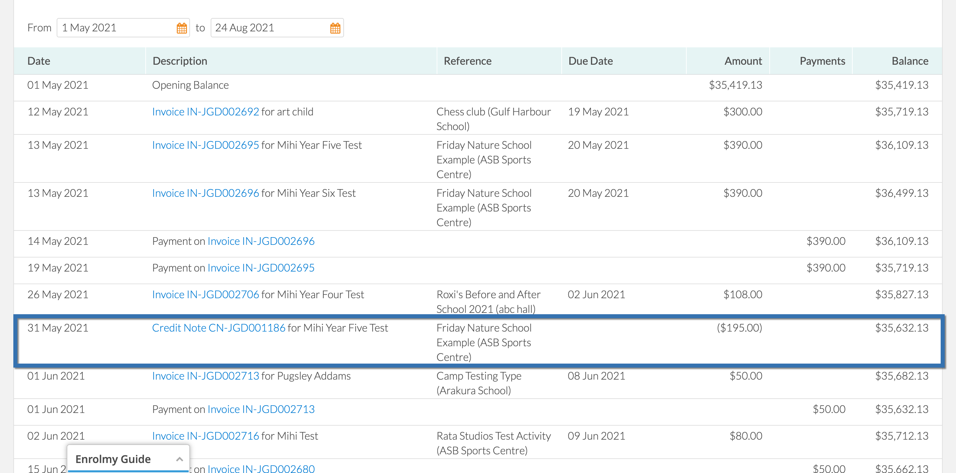Select the ($195.00) credit amount
This screenshot has height=473, width=956.
pyautogui.click(x=739, y=328)
